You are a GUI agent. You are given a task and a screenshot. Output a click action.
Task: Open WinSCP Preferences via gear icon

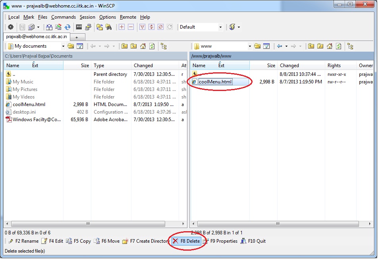[x=11, y=27]
